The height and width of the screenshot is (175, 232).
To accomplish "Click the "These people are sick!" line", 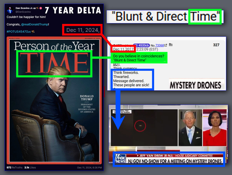I will pyautogui.click(x=131, y=85).
